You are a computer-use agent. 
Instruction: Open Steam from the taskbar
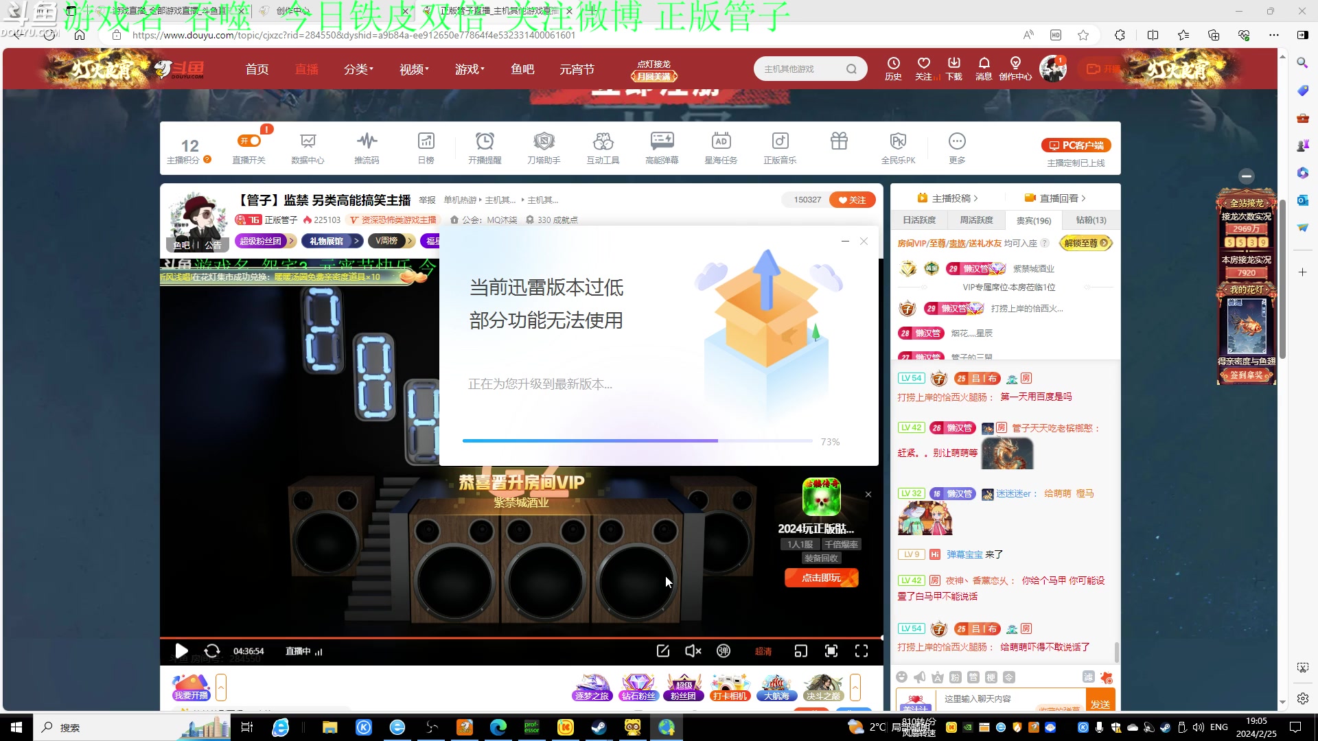[x=599, y=727]
